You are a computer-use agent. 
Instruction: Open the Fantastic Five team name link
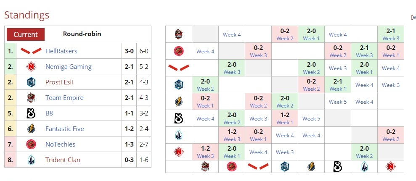[x=64, y=129]
